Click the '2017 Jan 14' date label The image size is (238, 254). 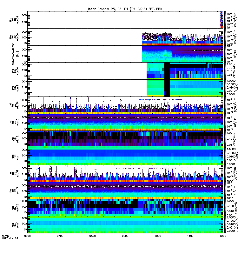10,238
